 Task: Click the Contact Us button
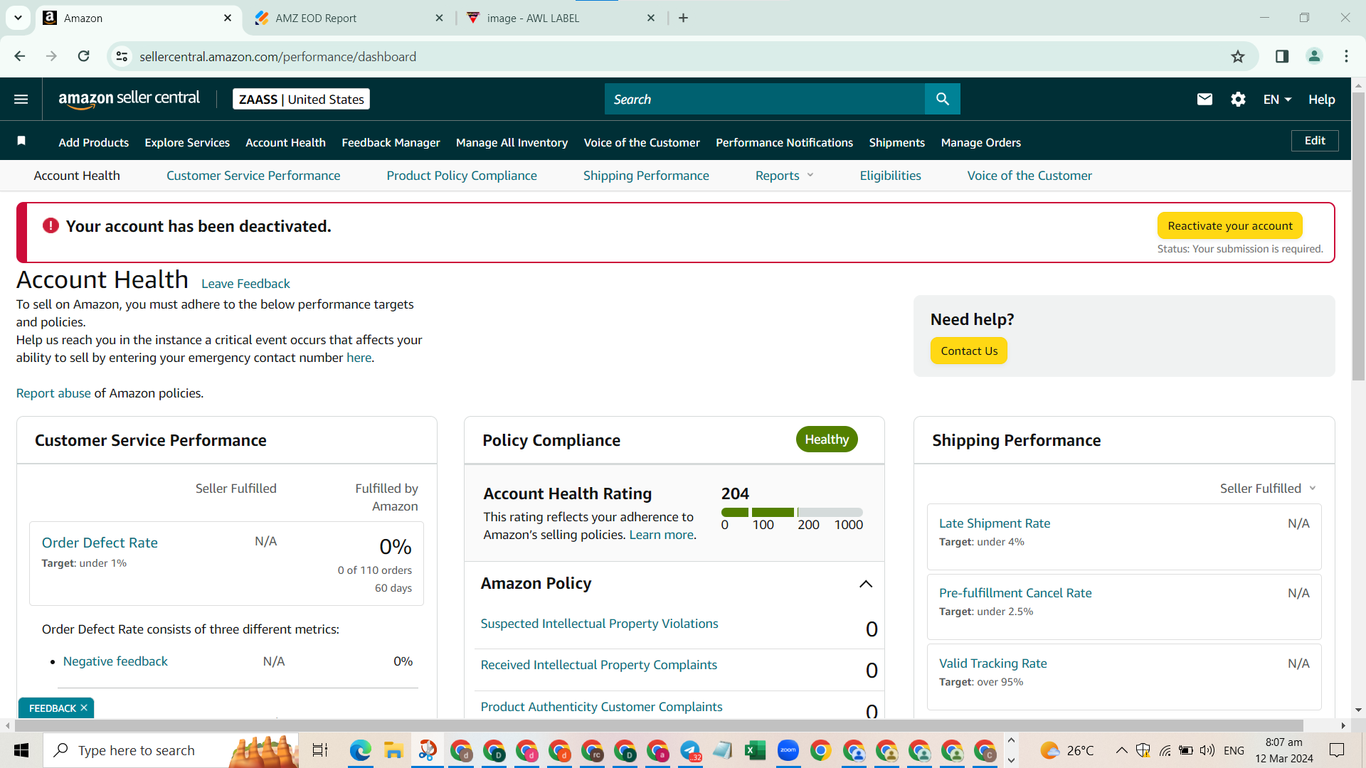pyautogui.click(x=969, y=351)
